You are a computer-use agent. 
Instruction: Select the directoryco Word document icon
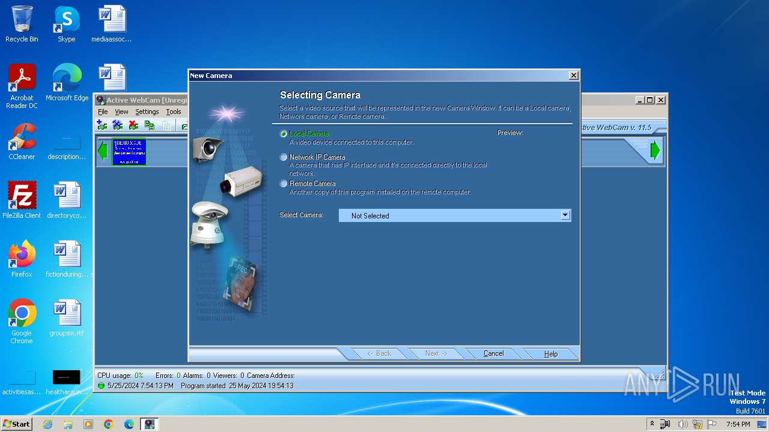pos(67,200)
